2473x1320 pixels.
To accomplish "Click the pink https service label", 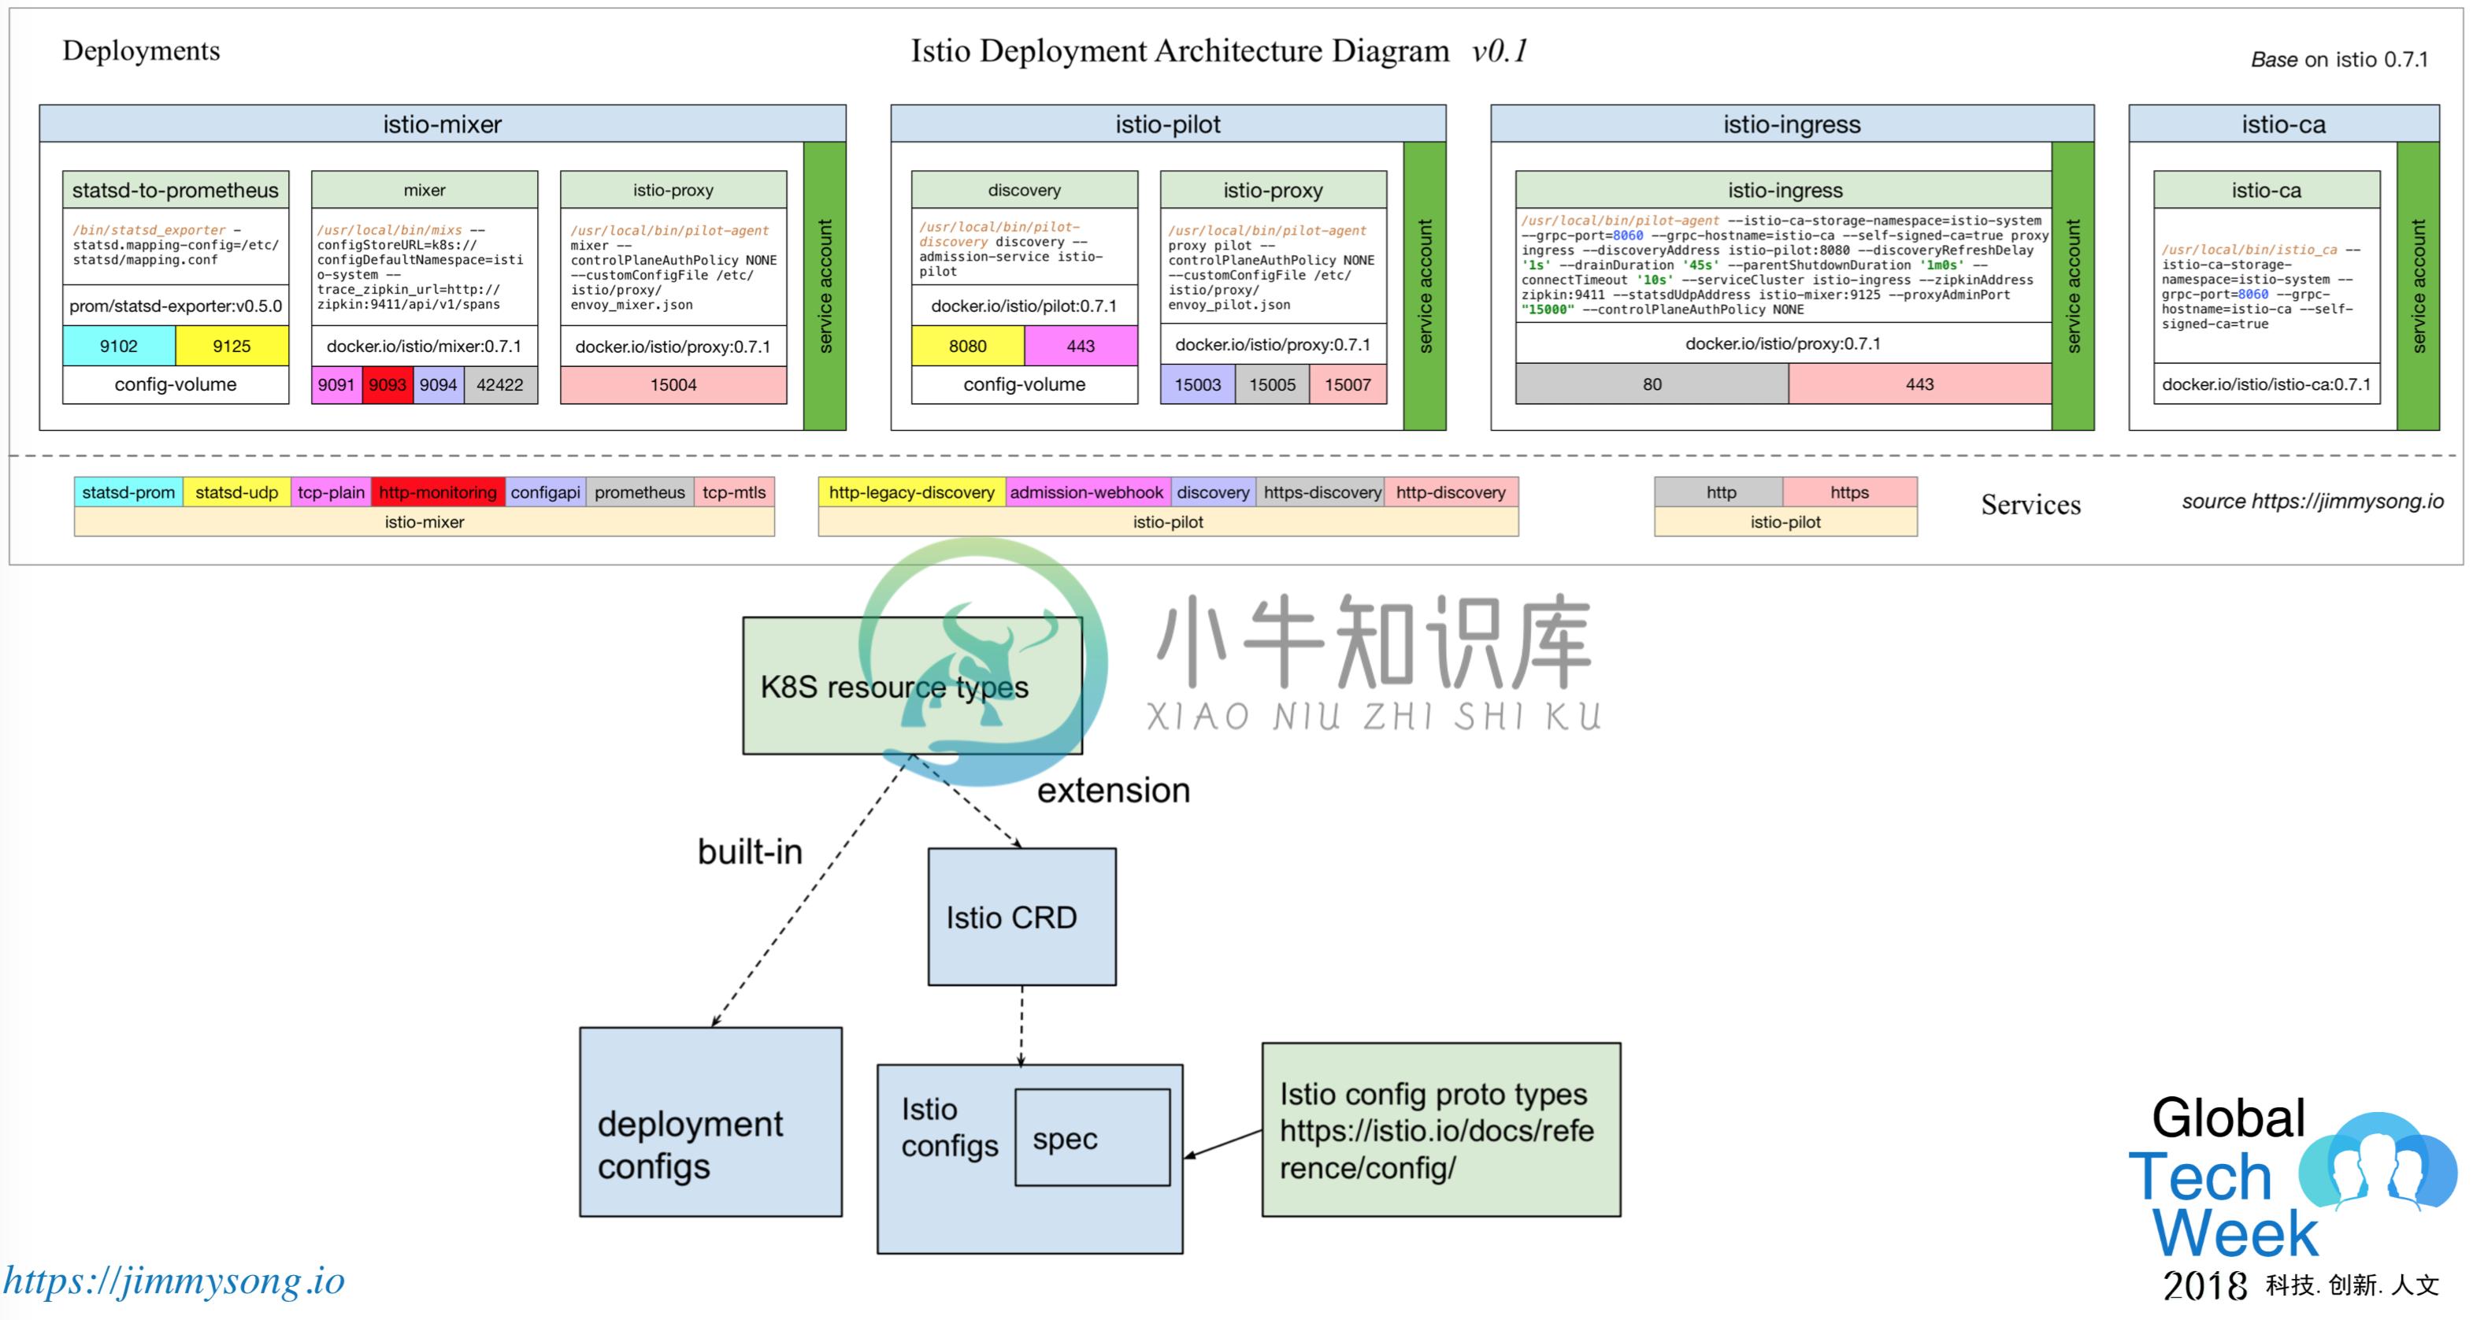I will [x=1849, y=492].
